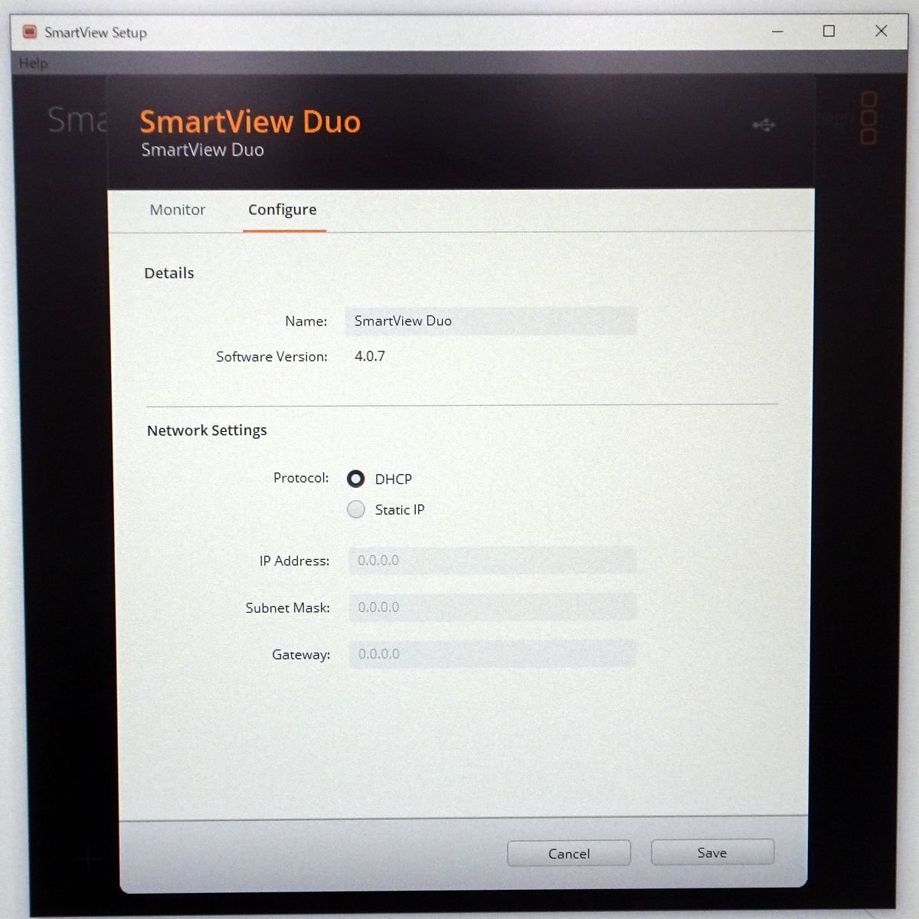Viewport: 919px width, 919px height.
Task: Maximize the SmartView Setup window
Action: [829, 31]
